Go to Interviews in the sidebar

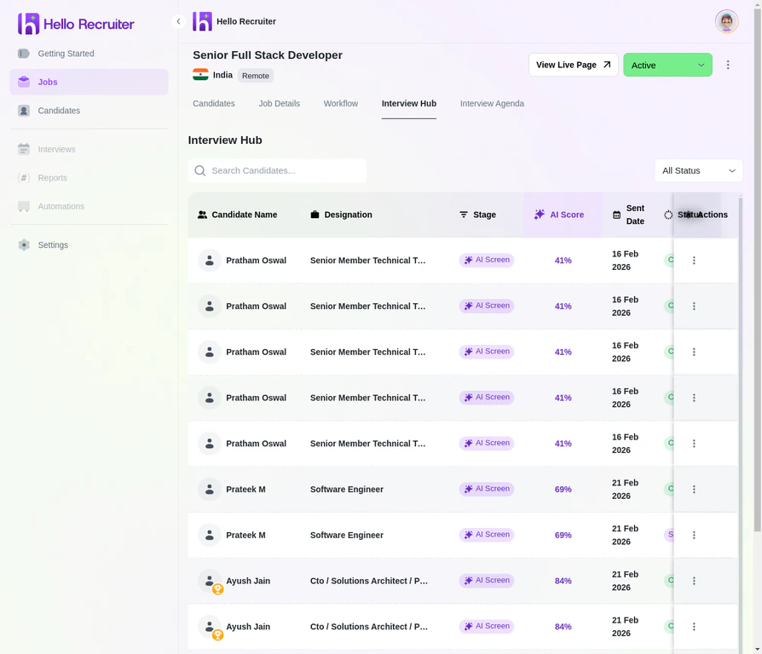click(89, 149)
